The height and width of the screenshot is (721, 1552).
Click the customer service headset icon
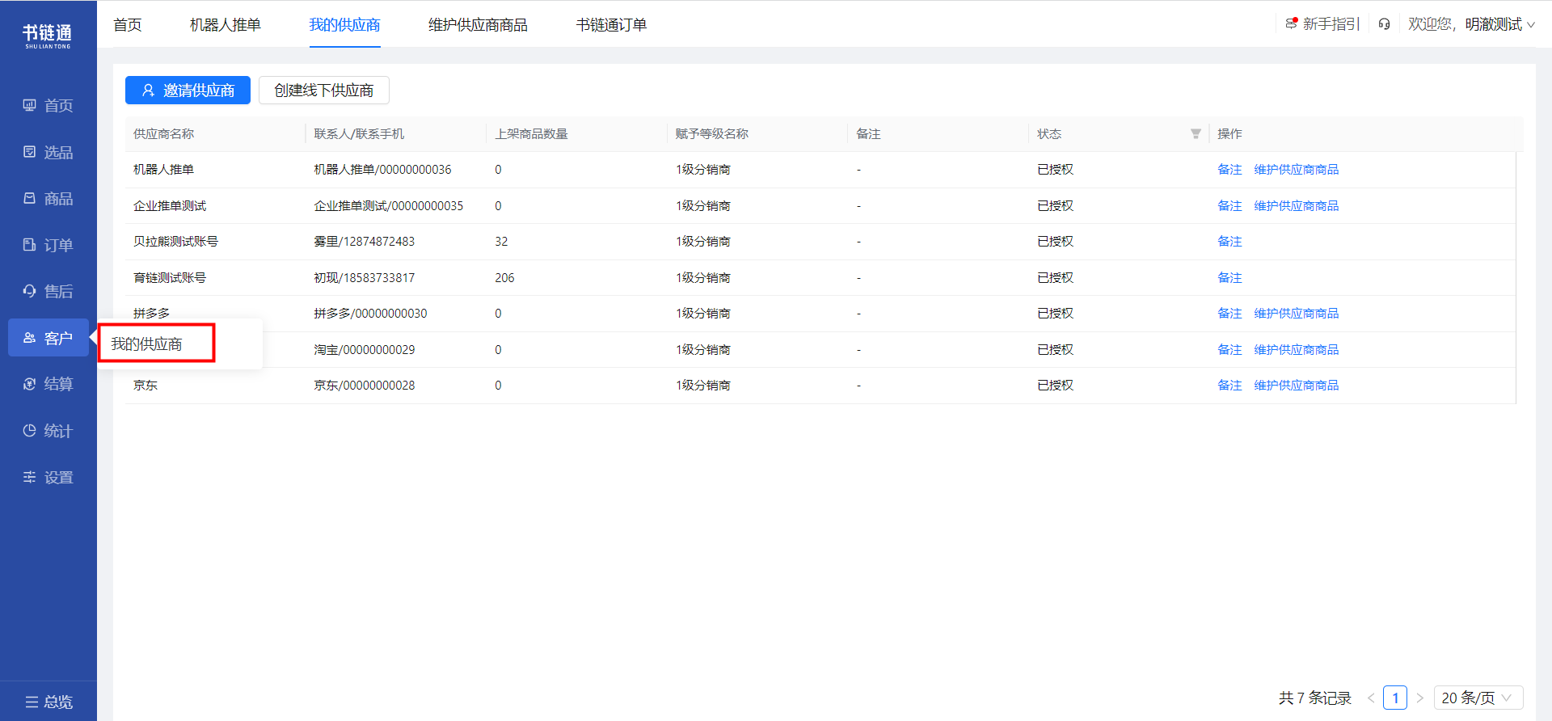(x=1384, y=24)
